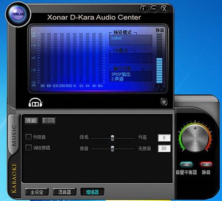Open output device box showing SPDIF输出

coord(131,76)
